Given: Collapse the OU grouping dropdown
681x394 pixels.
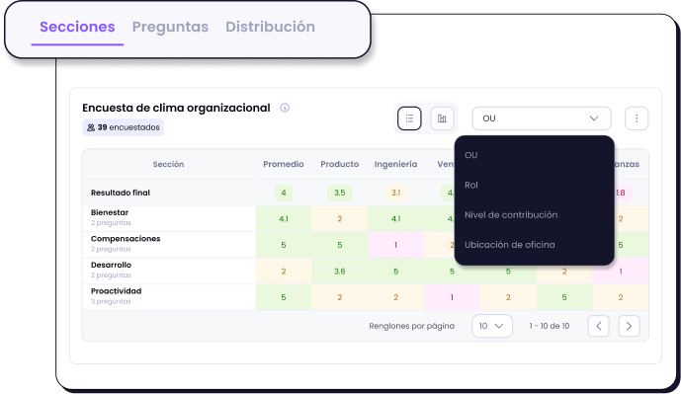Looking at the screenshot, I should coord(542,118).
